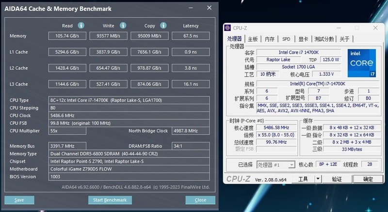Click the CPU-Z app icon in title bar

(227, 28)
